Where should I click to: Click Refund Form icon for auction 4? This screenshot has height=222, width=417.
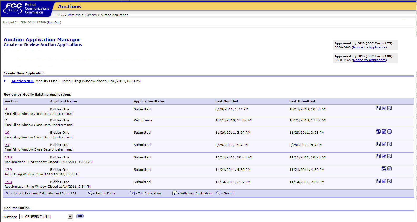[x=378, y=108]
